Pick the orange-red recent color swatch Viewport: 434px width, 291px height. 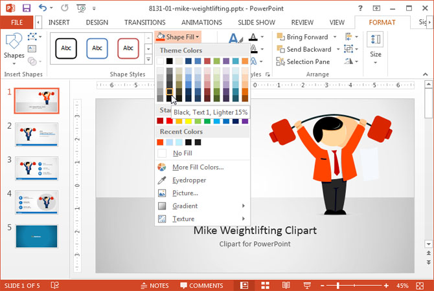point(161,142)
